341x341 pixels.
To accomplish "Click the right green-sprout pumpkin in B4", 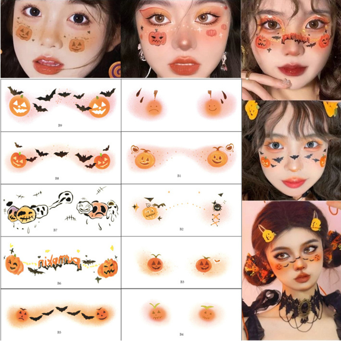I will 207,313.
